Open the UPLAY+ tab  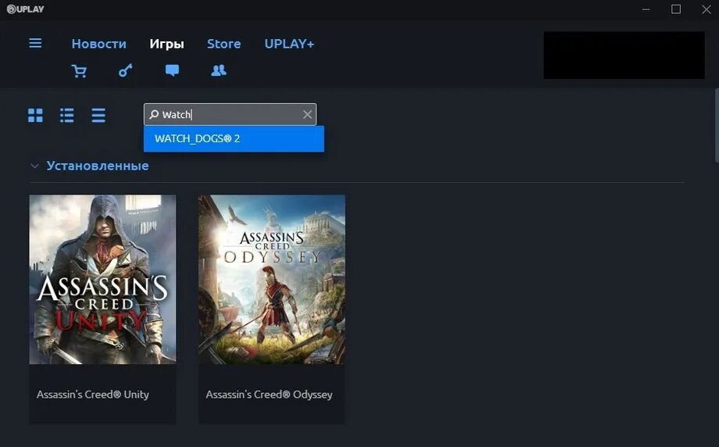click(x=289, y=44)
